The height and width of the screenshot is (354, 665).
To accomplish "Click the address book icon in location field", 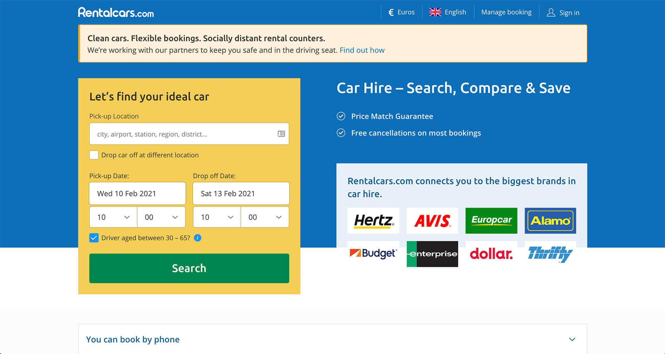I will tap(281, 134).
